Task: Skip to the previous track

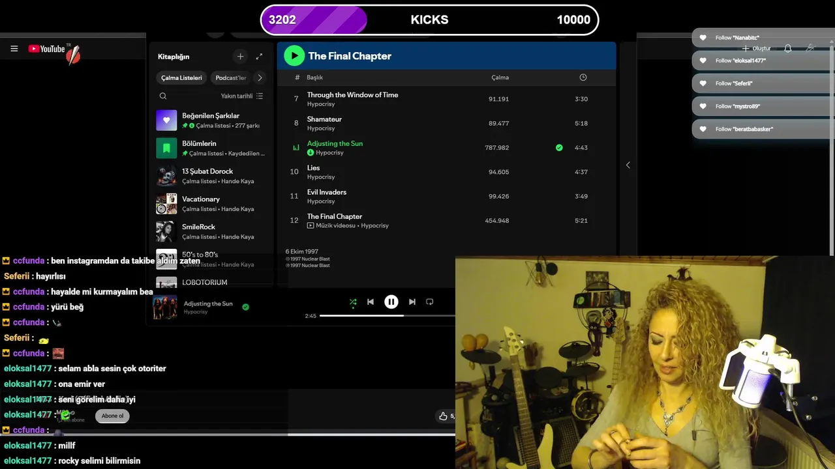Action: coord(371,302)
